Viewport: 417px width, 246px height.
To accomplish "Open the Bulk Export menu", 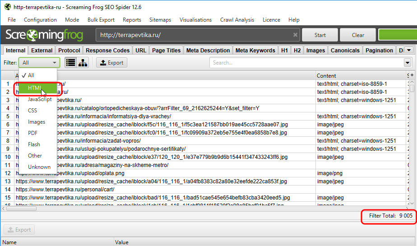I will 101,20.
